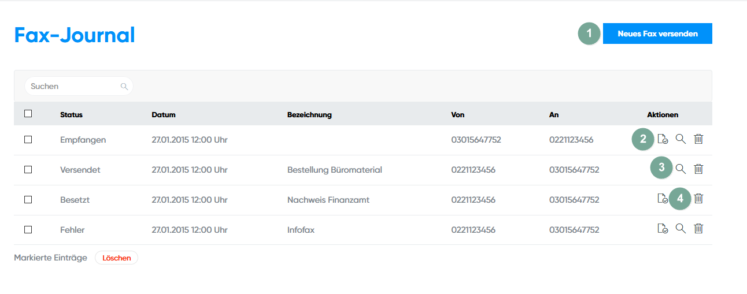Open the report for the Nachweis Finanzamt fax
This screenshot has width=747, height=294.
(x=663, y=199)
